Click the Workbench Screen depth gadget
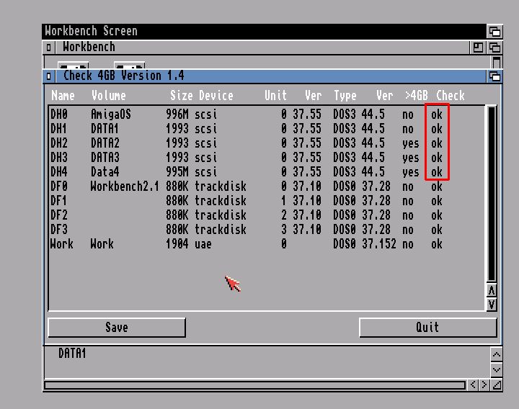Viewport: 519px width, 409px height. coord(494,31)
